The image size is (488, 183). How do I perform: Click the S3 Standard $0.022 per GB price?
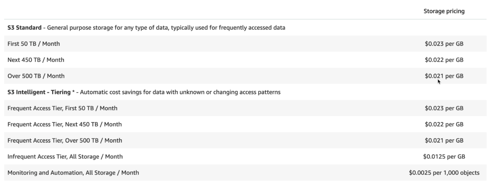click(x=444, y=60)
